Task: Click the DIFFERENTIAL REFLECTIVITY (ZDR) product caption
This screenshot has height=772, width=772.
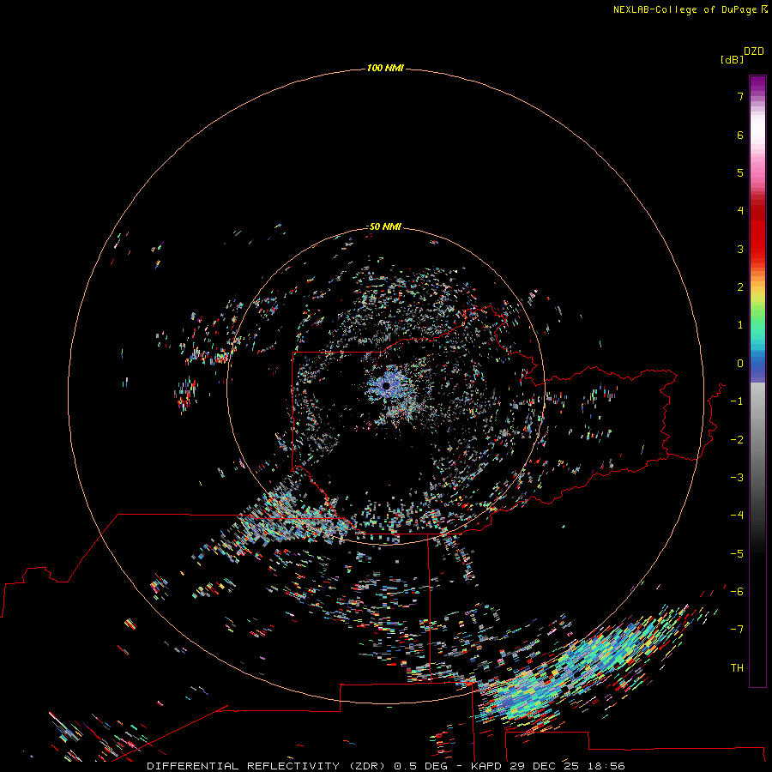Action: tap(268, 766)
